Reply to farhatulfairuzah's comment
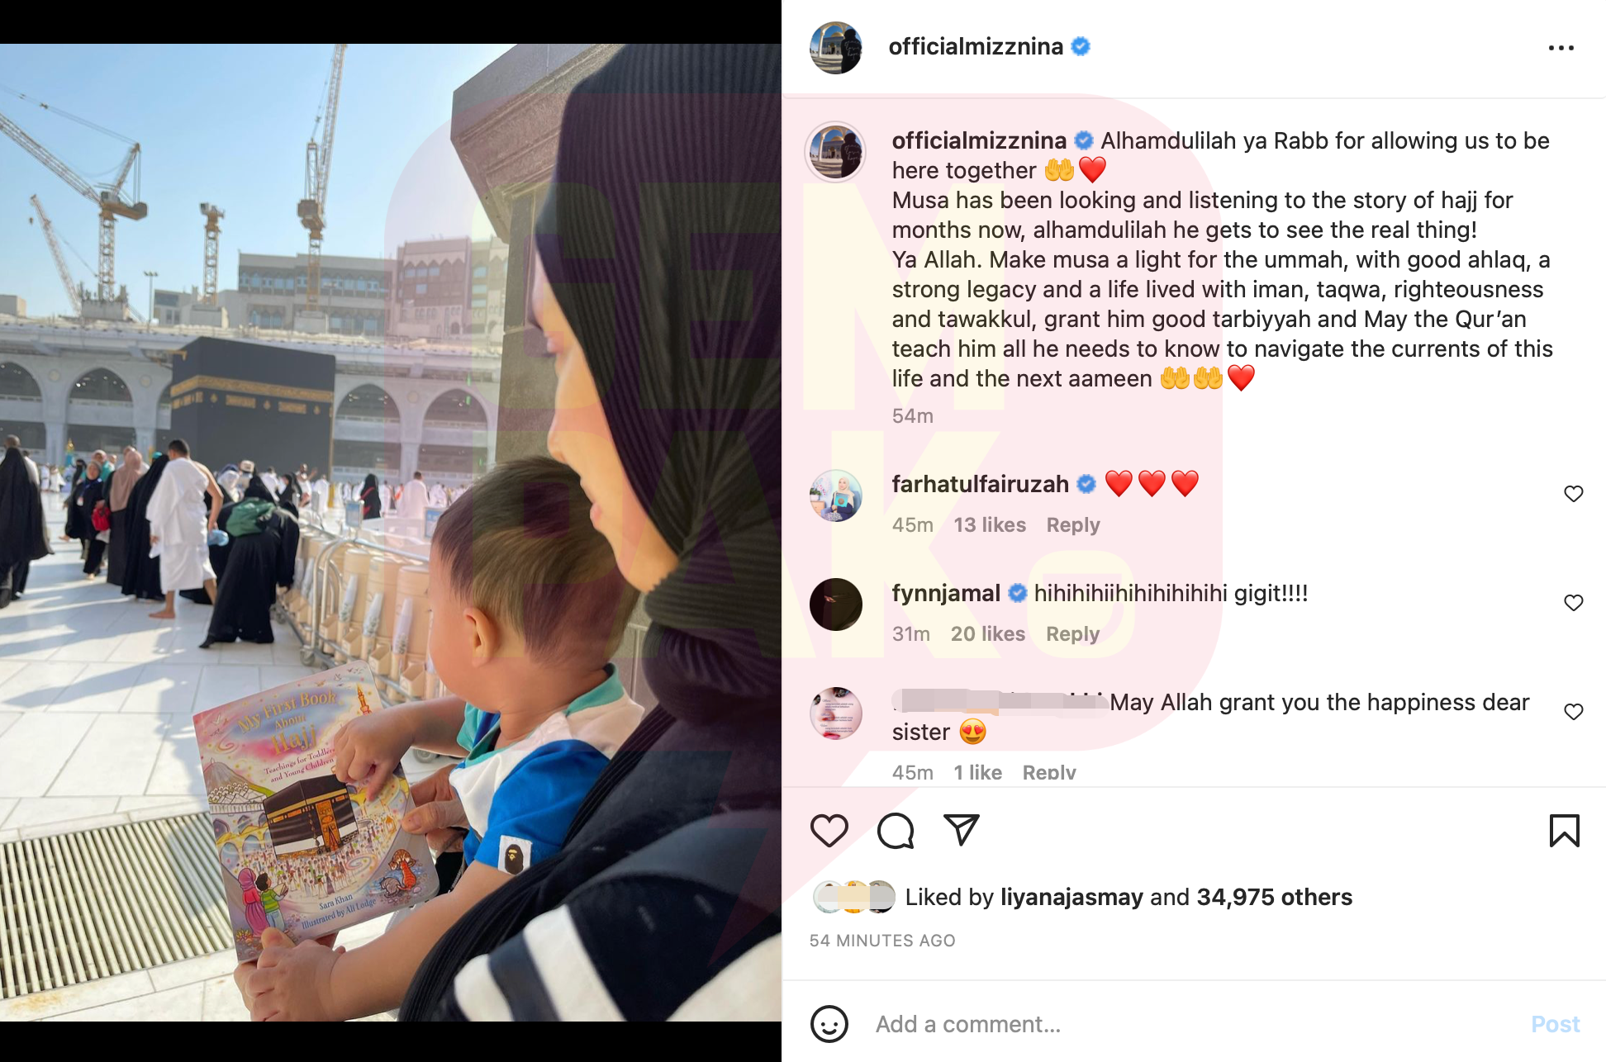1606x1062 pixels. pyautogui.click(x=1073, y=525)
